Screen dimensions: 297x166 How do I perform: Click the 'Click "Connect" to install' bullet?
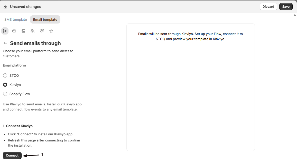click(x=40, y=134)
